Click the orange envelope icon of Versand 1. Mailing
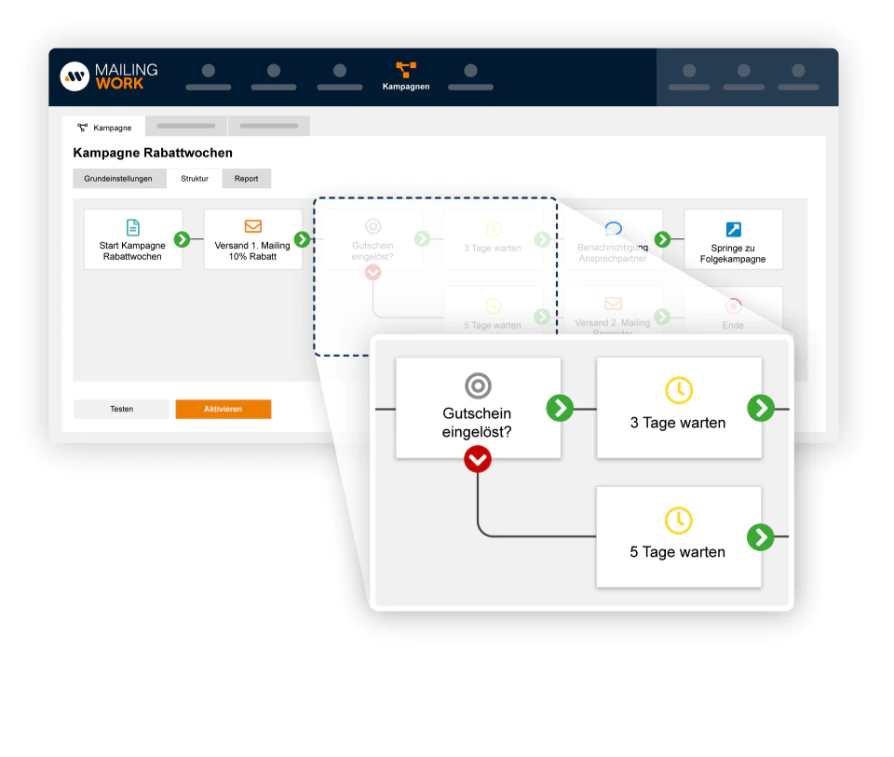The width and height of the screenshot is (894, 757). 252,226
